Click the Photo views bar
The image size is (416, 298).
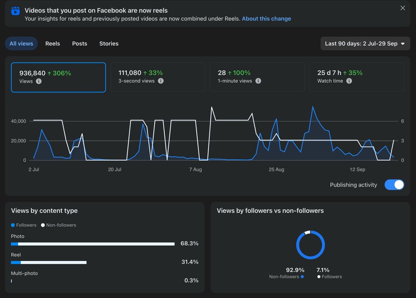pyautogui.click(x=93, y=244)
